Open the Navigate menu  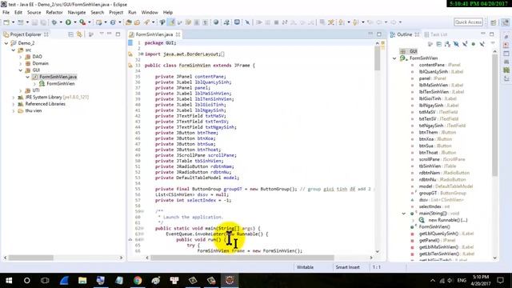coord(77,13)
